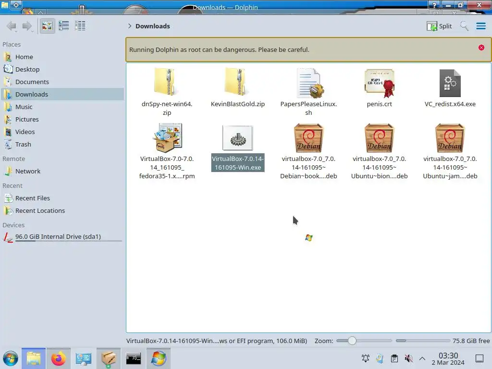
Task: Switch to Details view mode
Action: point(80,26)
